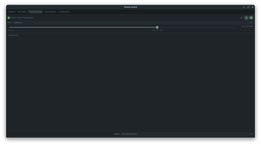Click the volume slider track past 100%

(196, 27)
